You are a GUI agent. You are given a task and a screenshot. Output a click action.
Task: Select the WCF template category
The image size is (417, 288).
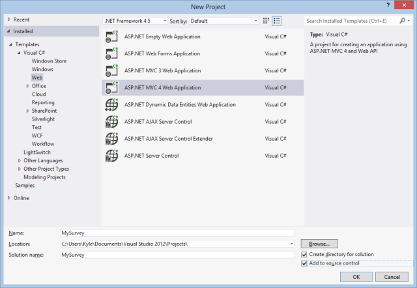pos(37,136)
